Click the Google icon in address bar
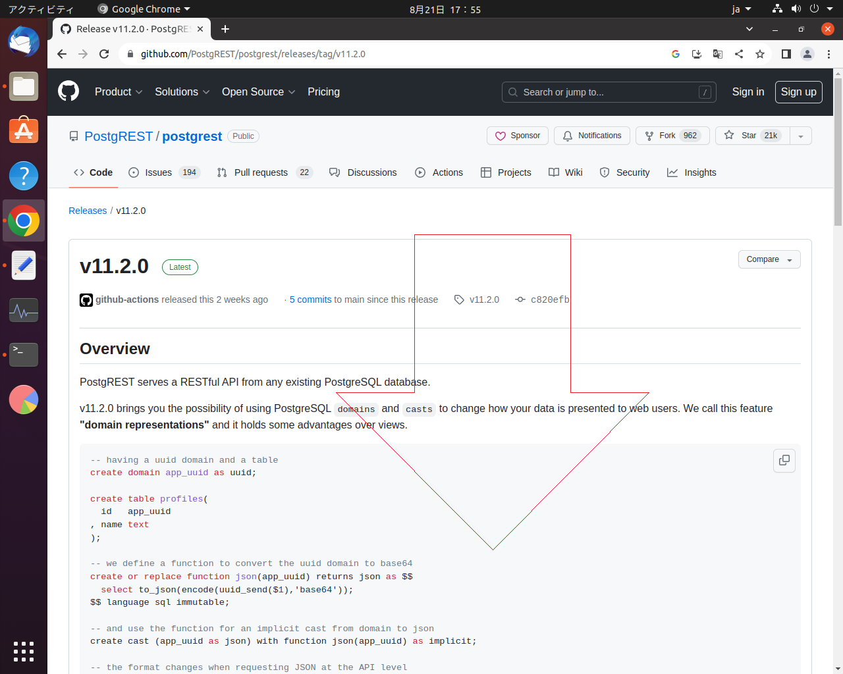Screen dimensions: 843x674 [x=676, y=54]
